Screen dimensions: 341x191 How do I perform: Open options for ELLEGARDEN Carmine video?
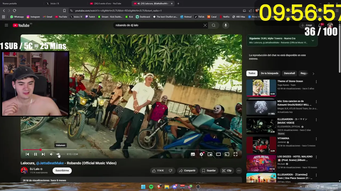[x=316, y=175]
